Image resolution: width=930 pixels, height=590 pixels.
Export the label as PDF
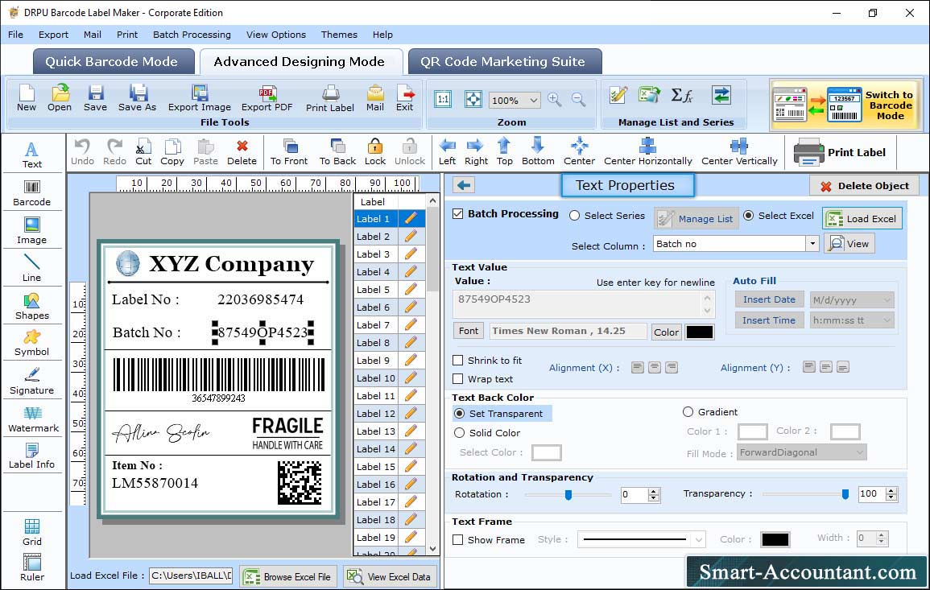pos(267,98)
